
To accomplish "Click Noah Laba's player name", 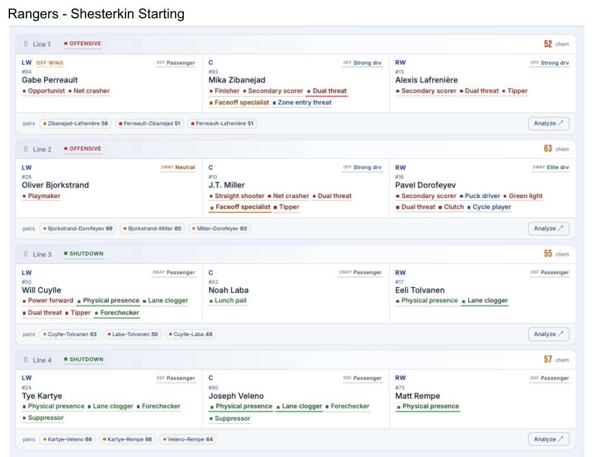I will click(228, 290).
